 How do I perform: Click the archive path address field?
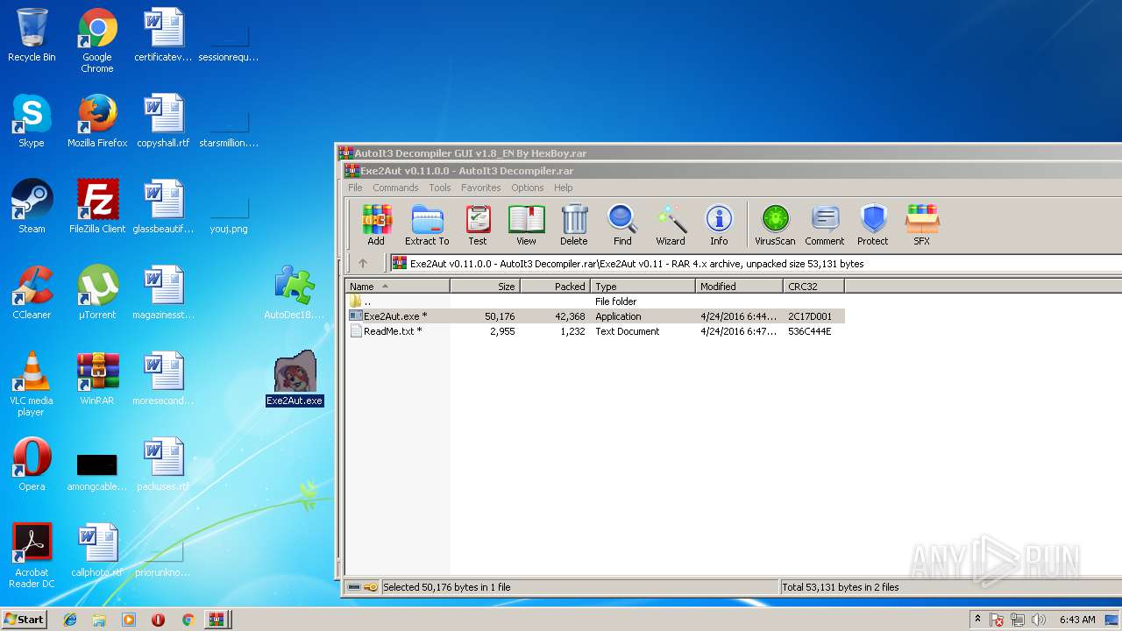point(754,263)
